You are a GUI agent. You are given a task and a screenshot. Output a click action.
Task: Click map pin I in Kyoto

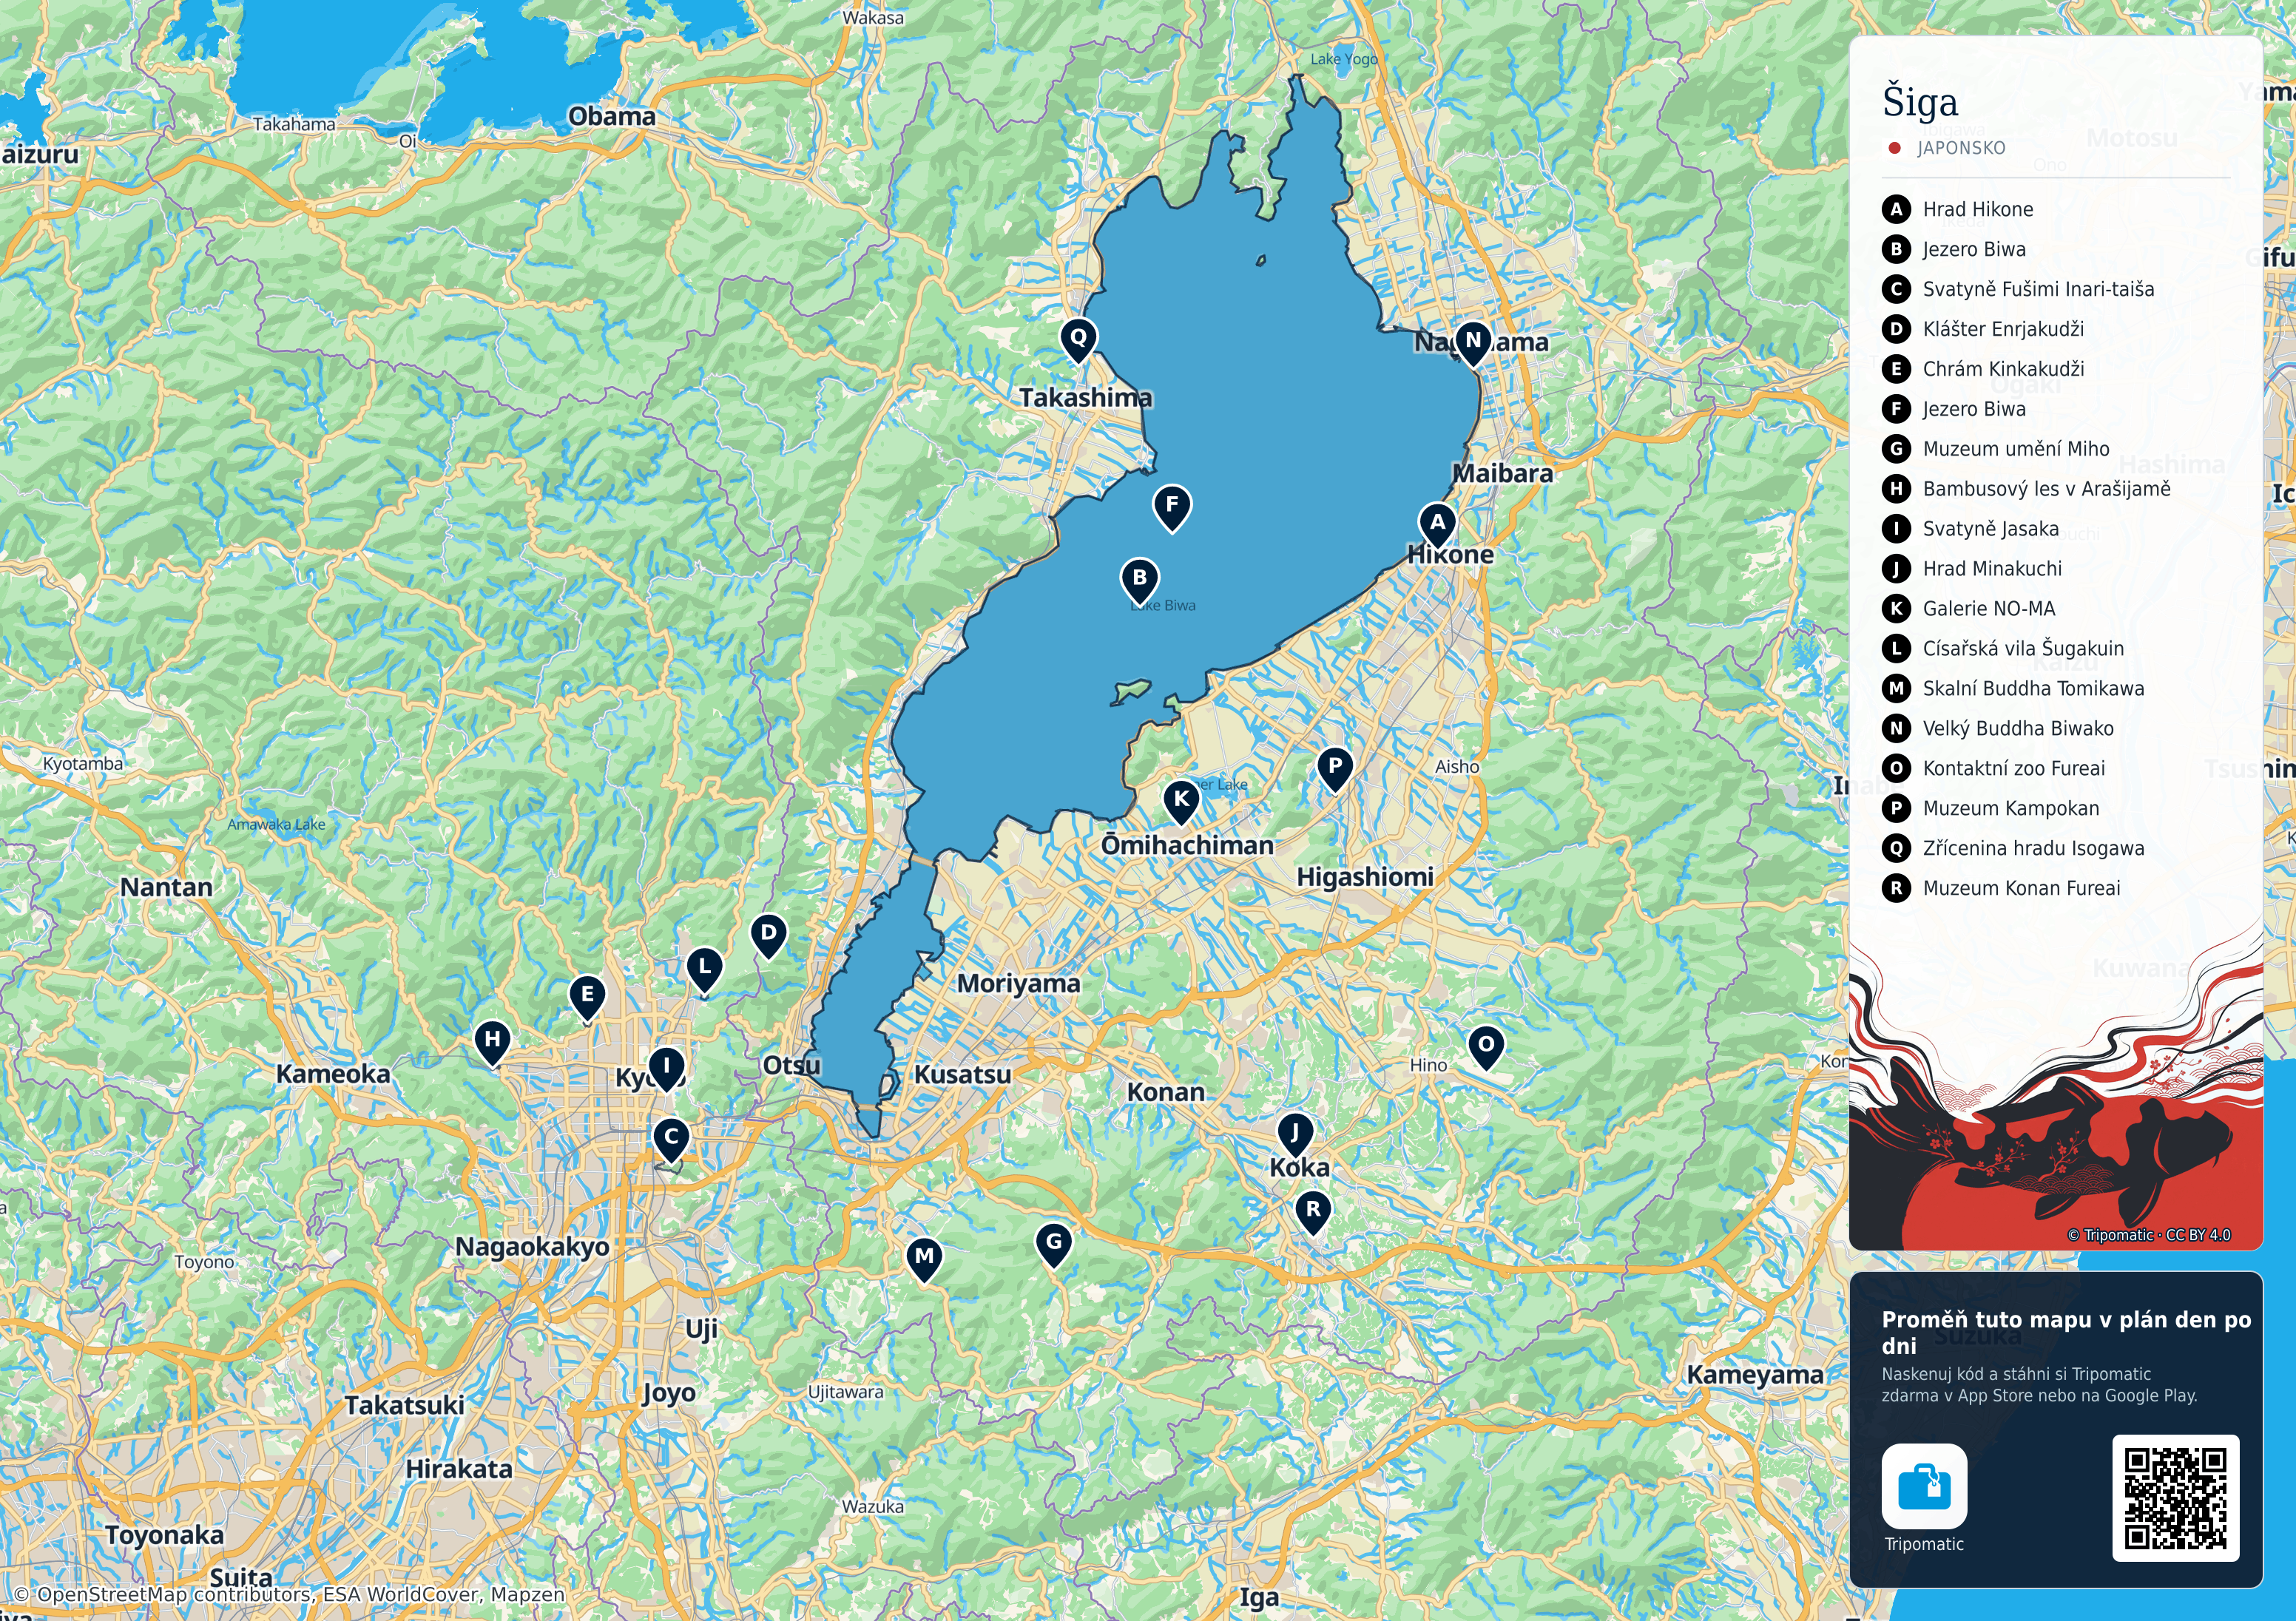[x=666, y=1070]
